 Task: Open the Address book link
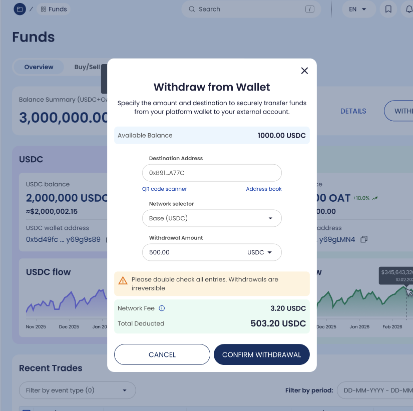(263, 189)
